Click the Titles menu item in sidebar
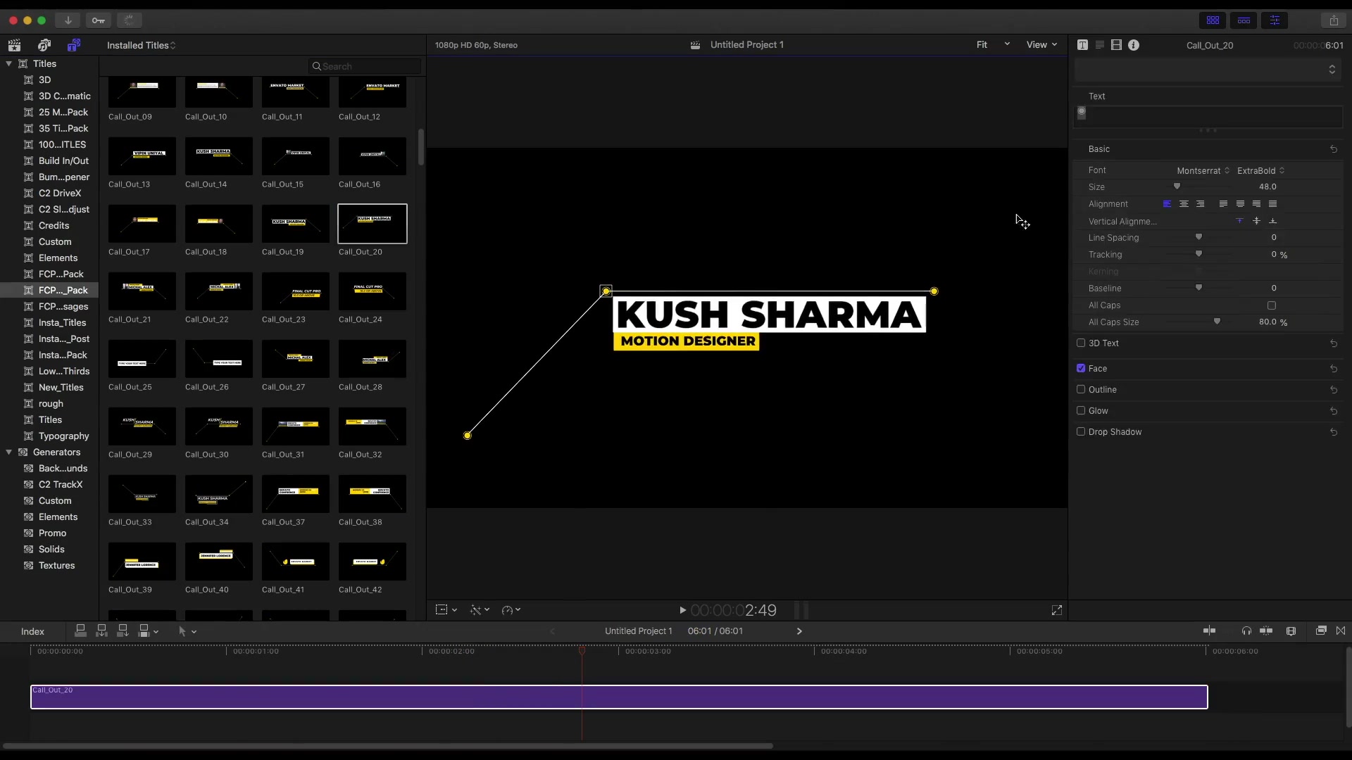The height and width of the screenshot is (760, 1352). (44, 63)
